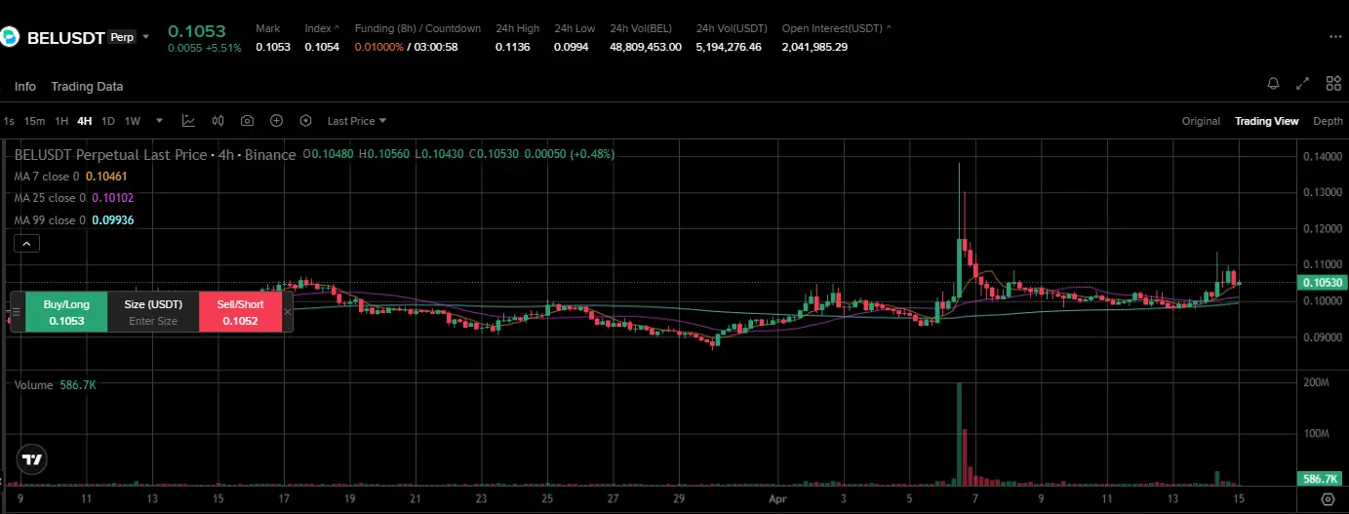Select the 4H timeframe

pos(85,121)
